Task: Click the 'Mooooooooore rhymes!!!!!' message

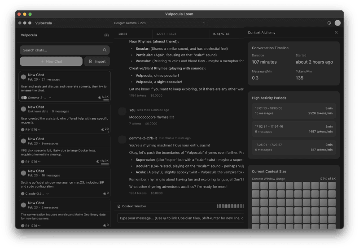Action: coord(151,117)
